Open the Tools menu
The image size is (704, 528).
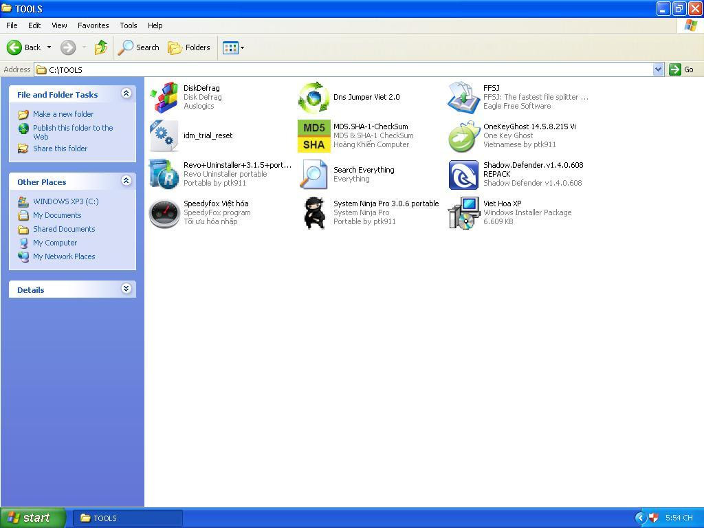[129, 25]
